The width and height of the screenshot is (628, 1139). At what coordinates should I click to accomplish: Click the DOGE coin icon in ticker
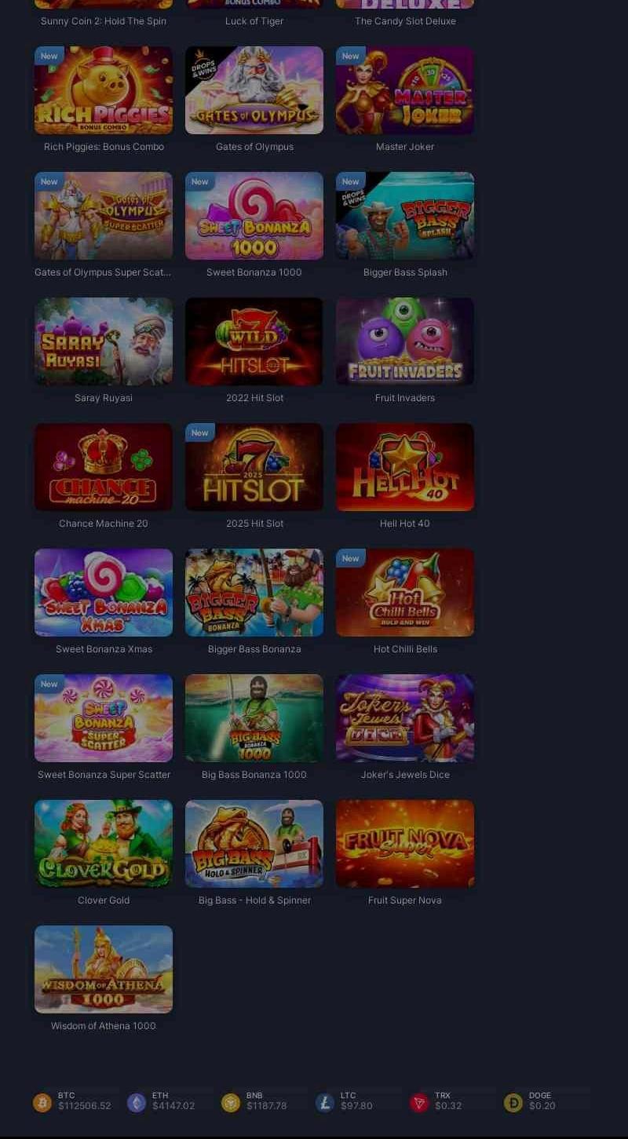[x=513, y=1103]
